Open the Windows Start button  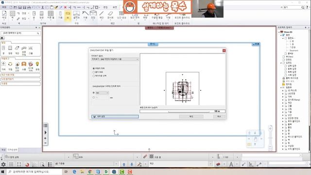pos(3,172)
